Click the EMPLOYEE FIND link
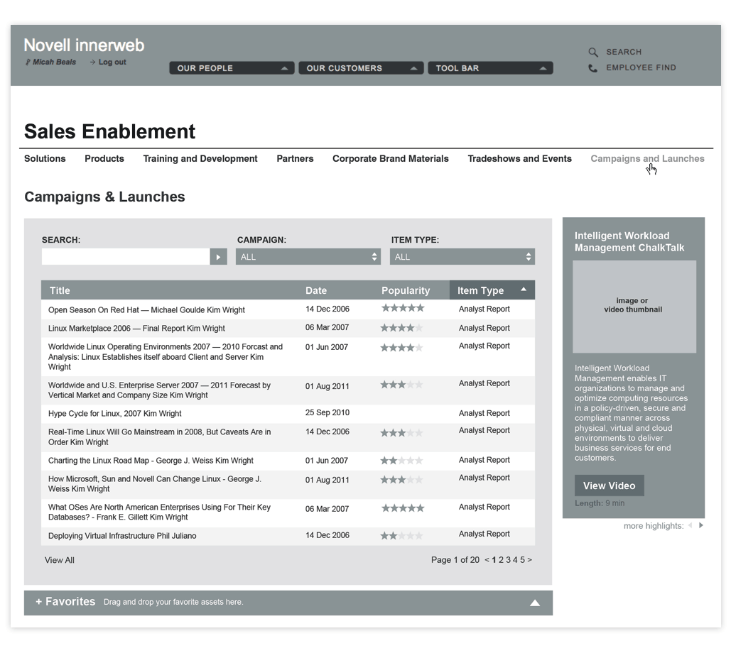Screen dimensions: 731x653 pos(641,67)
